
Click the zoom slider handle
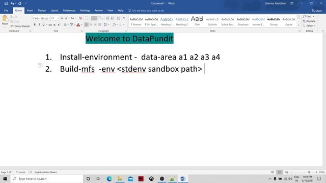tap(309, 172)
